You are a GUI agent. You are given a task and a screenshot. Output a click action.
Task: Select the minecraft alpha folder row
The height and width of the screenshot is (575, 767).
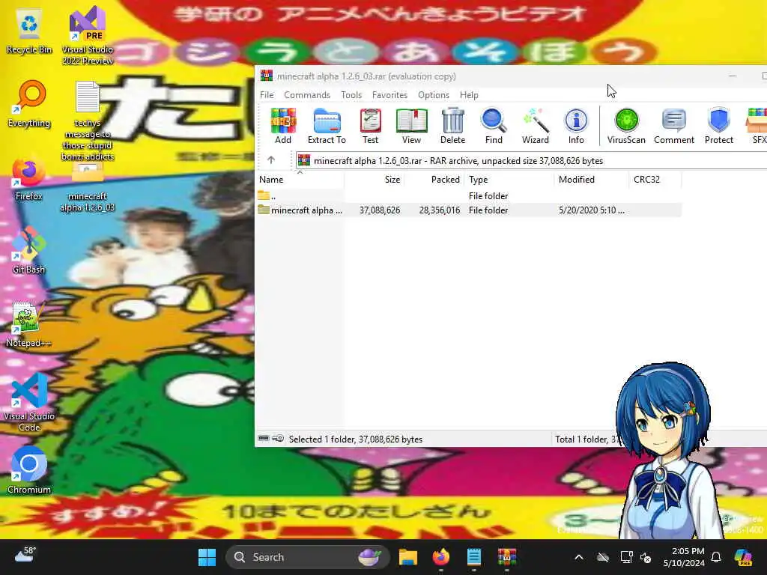point(468,210)
